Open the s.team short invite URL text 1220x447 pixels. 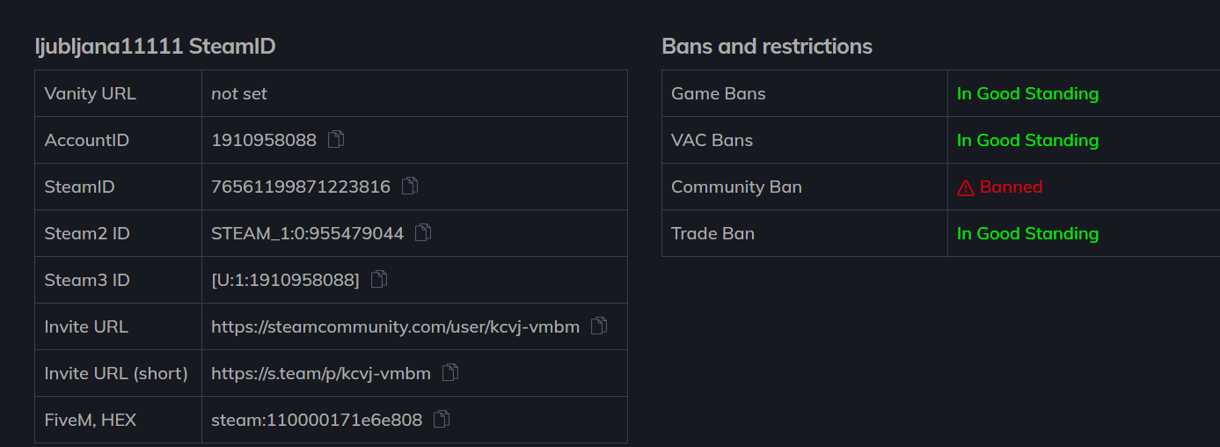coord(321,373)
